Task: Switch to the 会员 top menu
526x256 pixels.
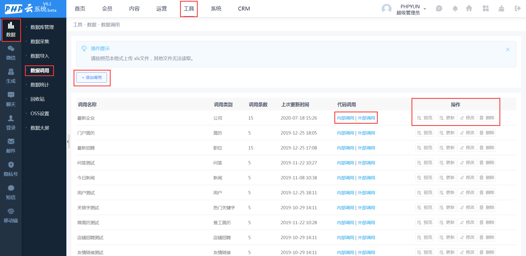Action: point(107,9)
